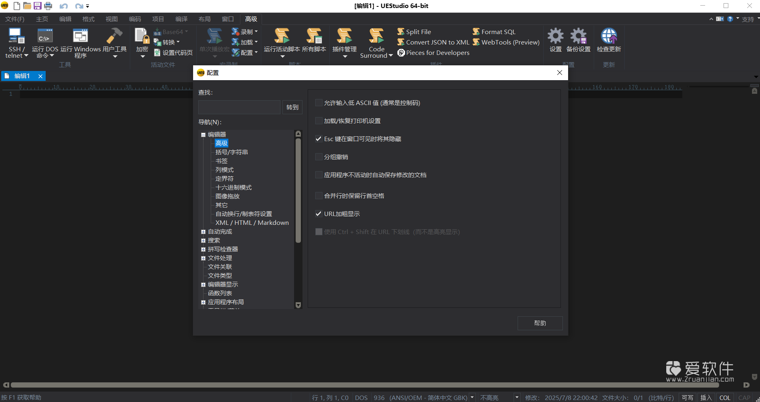Screen dimensions: 760x402
Task: Open 设置代码页 code page setting
Action: [173, 53]
